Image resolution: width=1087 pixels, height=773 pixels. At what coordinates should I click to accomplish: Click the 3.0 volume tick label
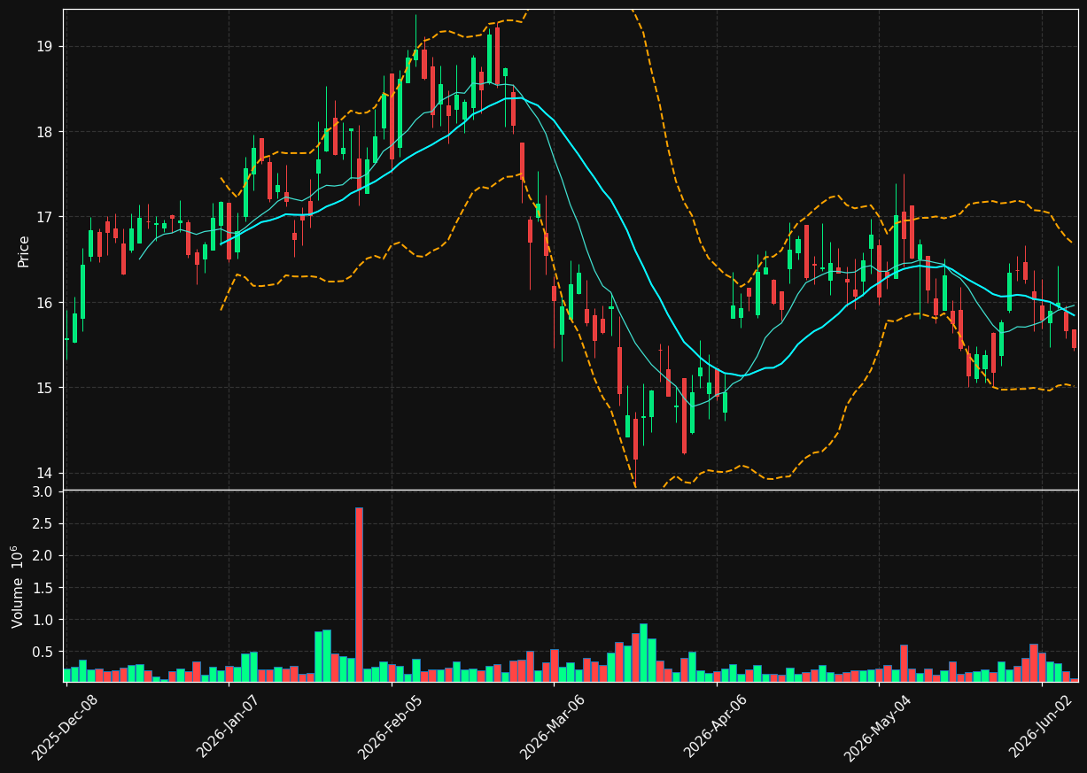[43, 491]
